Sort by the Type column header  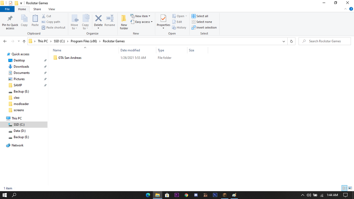(x=172, y=50)
